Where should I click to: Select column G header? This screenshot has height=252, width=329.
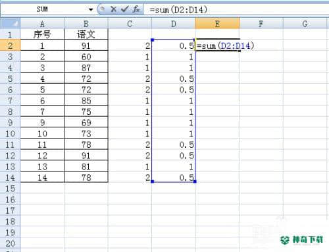tap(305, 24)
